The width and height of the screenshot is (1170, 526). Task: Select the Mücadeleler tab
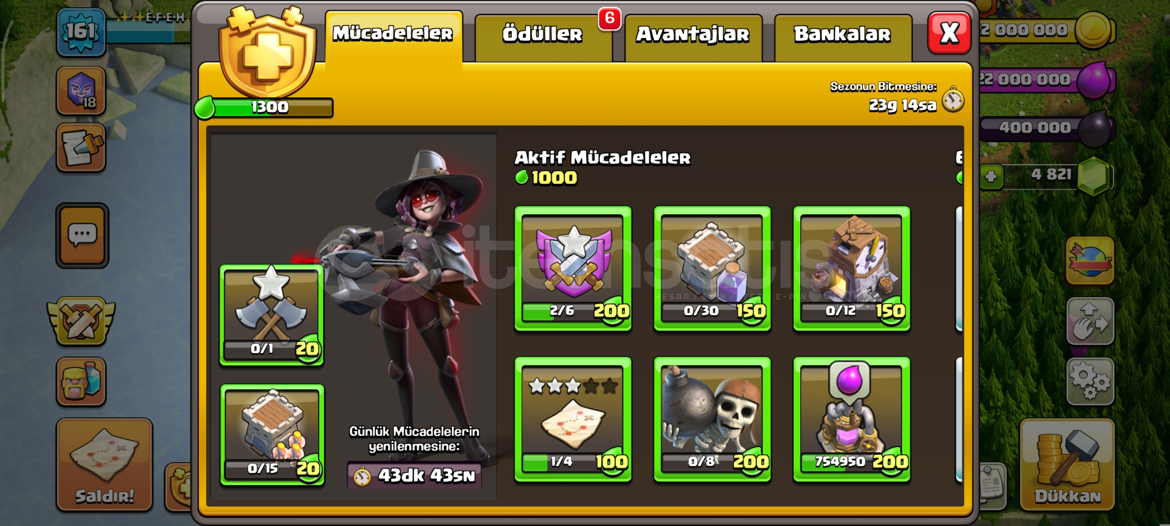(x=393, y=36)
